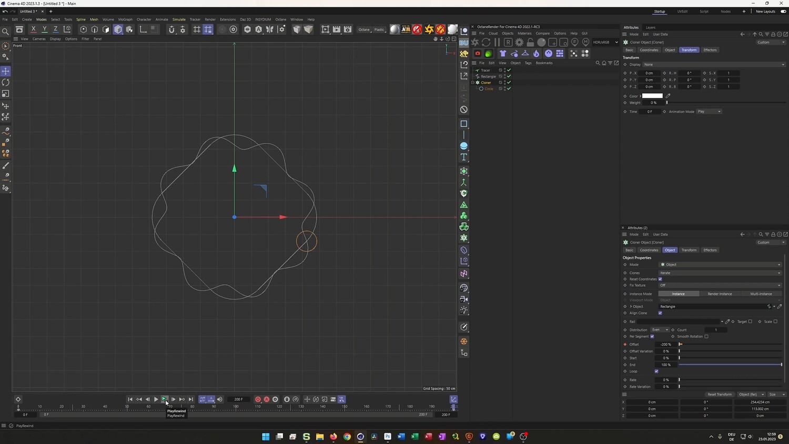Open HDR/sRGB dropdown in Octane panel

pos(605,42)
